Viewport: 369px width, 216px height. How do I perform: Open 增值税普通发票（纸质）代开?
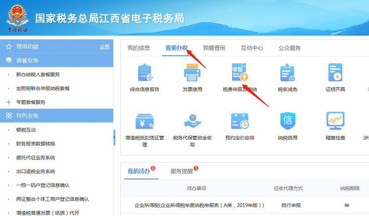click(48, 213)
